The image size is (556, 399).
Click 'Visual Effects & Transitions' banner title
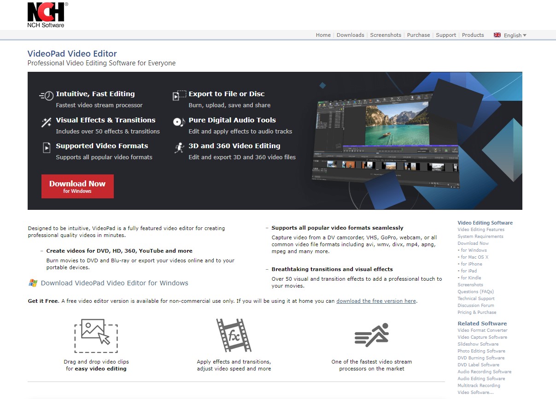coord(105,120)
